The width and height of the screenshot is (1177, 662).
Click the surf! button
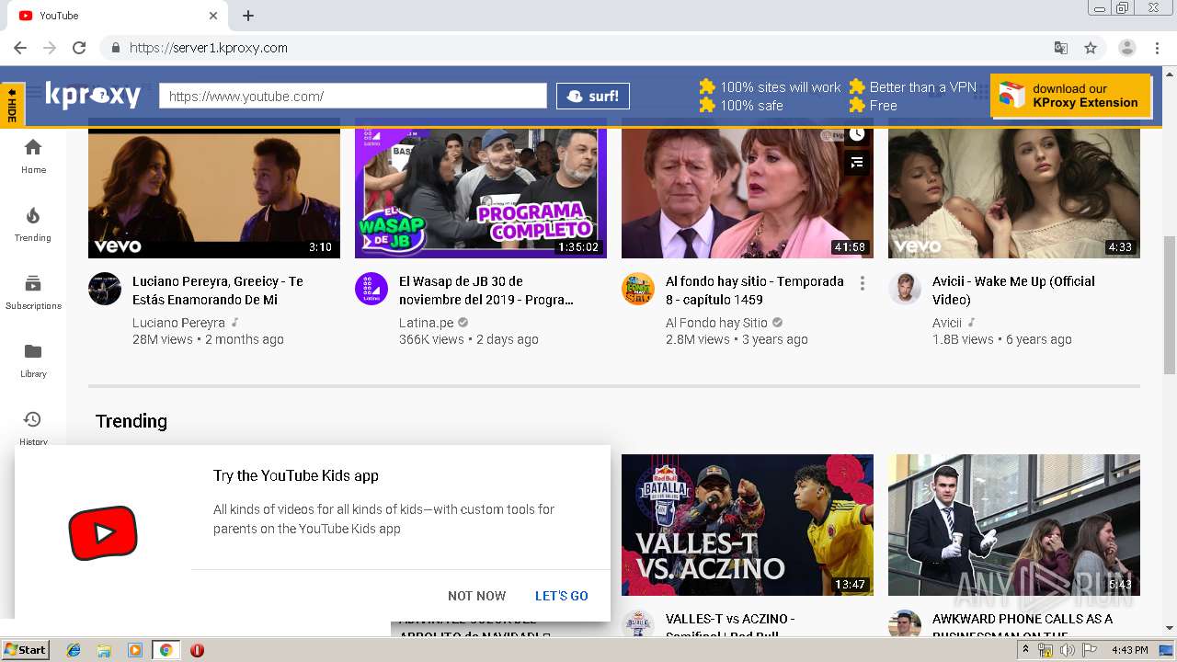coord(592,96)
